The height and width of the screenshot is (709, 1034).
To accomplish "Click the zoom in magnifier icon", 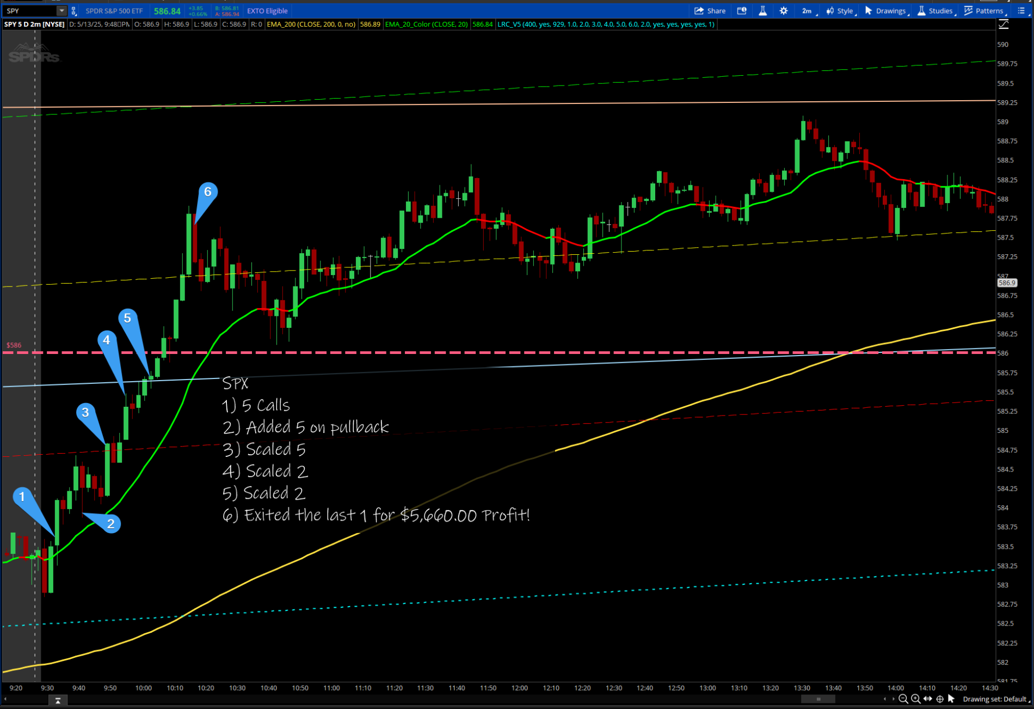I will [916, 699].
